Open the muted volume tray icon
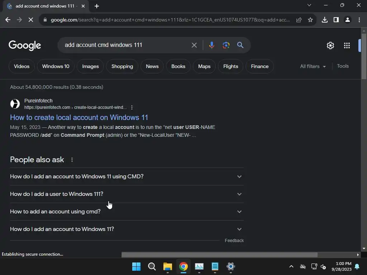This screenshot has width=367, height=275. 323,266
